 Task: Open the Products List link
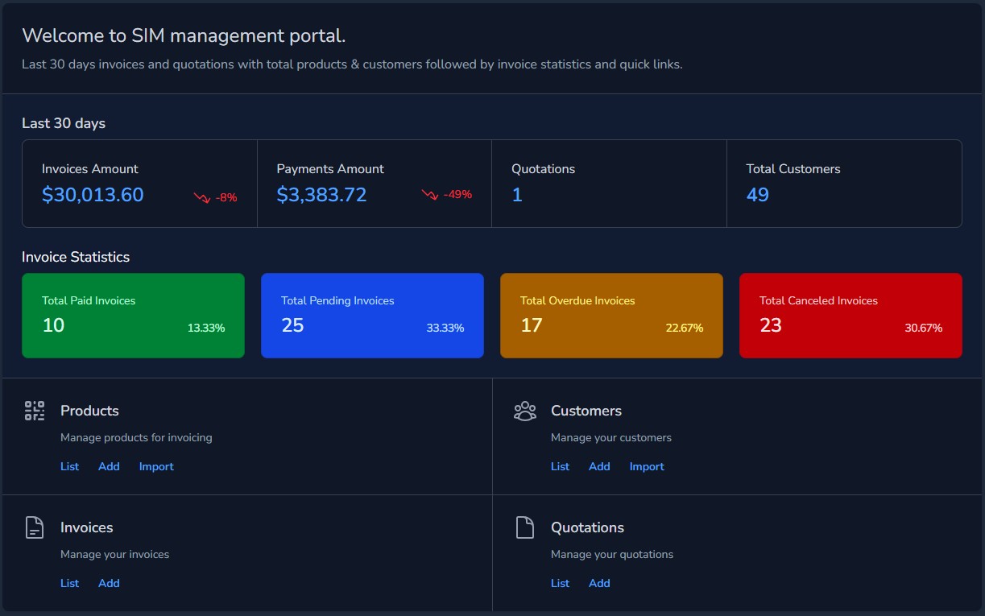[x=69, y=466]
